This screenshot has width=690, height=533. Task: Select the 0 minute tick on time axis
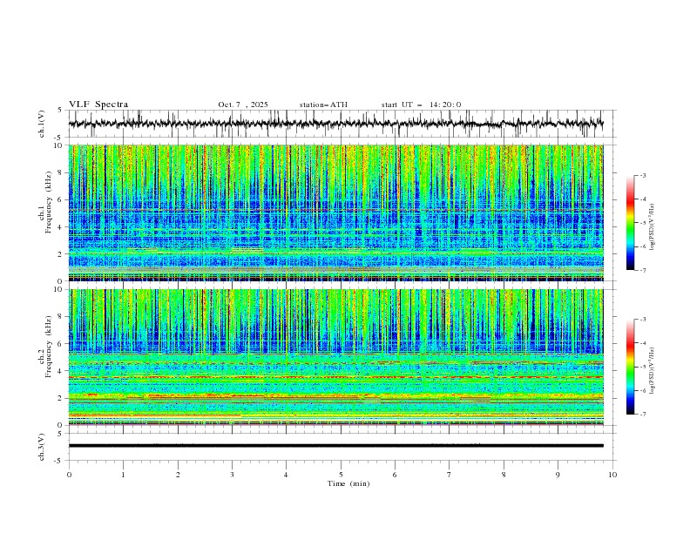(x=69, y=474)
